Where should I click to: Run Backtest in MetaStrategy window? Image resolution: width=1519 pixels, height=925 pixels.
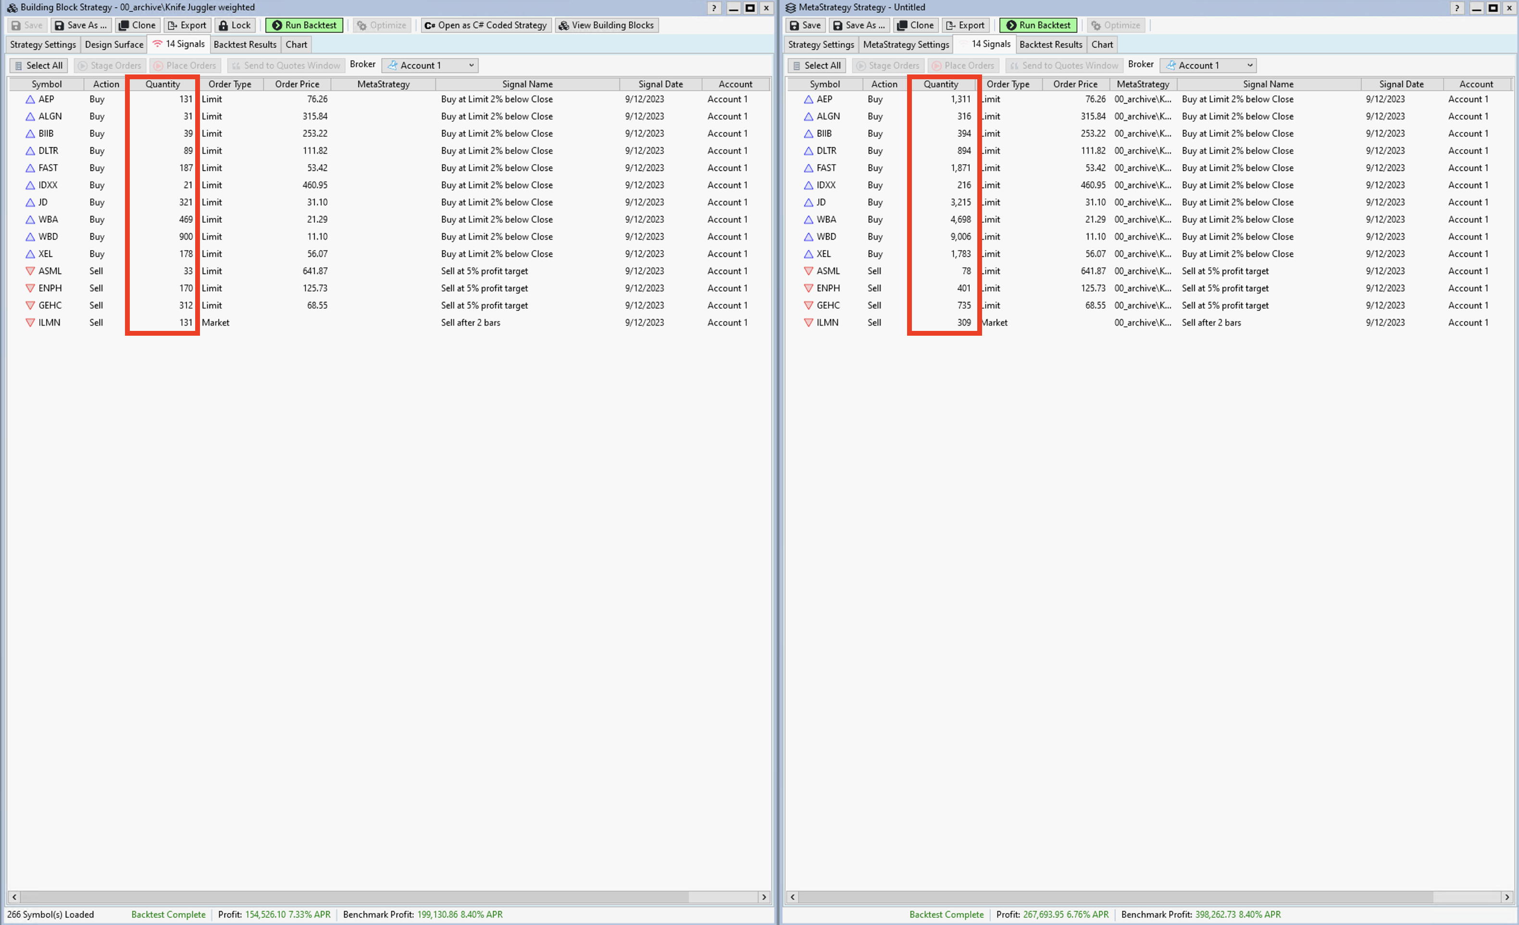point(1038,25)
